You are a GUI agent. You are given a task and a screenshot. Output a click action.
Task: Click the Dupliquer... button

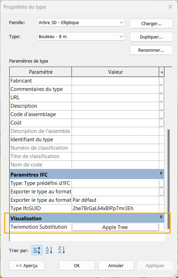[x=151, y=37]
